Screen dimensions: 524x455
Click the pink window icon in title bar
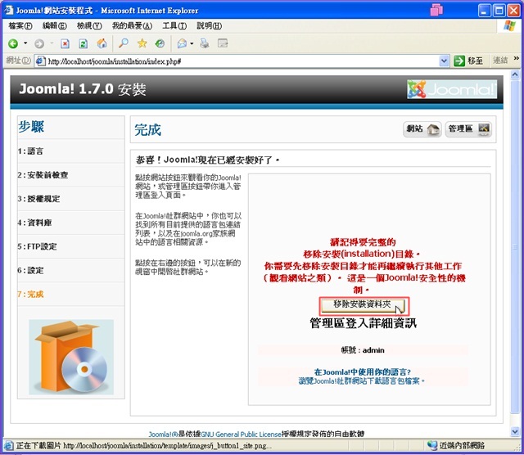tap(436, 10)
